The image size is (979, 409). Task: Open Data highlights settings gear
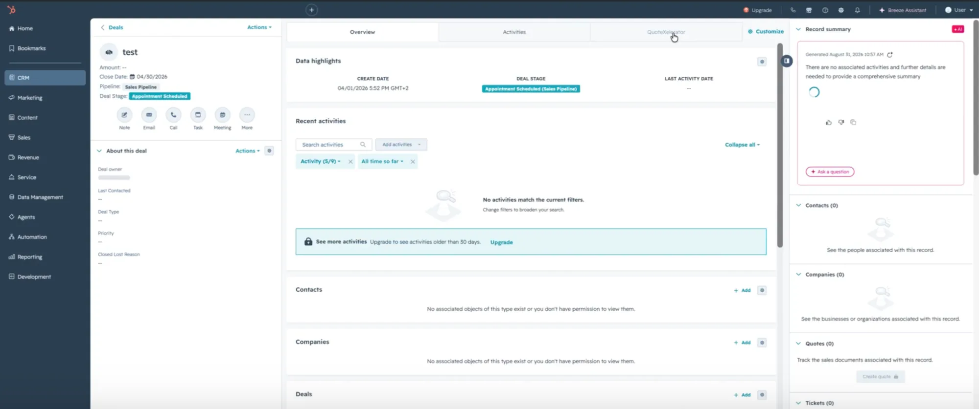click(x=762, y=62)
